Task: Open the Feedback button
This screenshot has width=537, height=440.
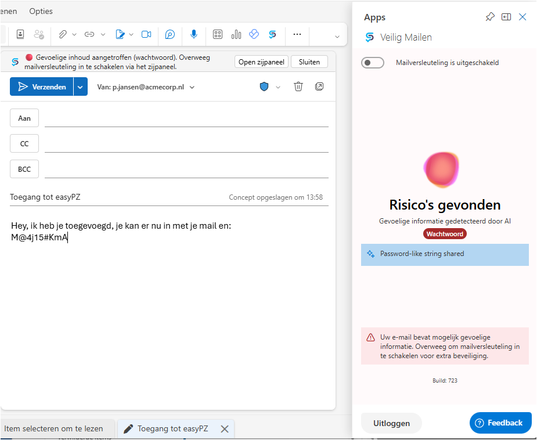Action: (500, 423)
